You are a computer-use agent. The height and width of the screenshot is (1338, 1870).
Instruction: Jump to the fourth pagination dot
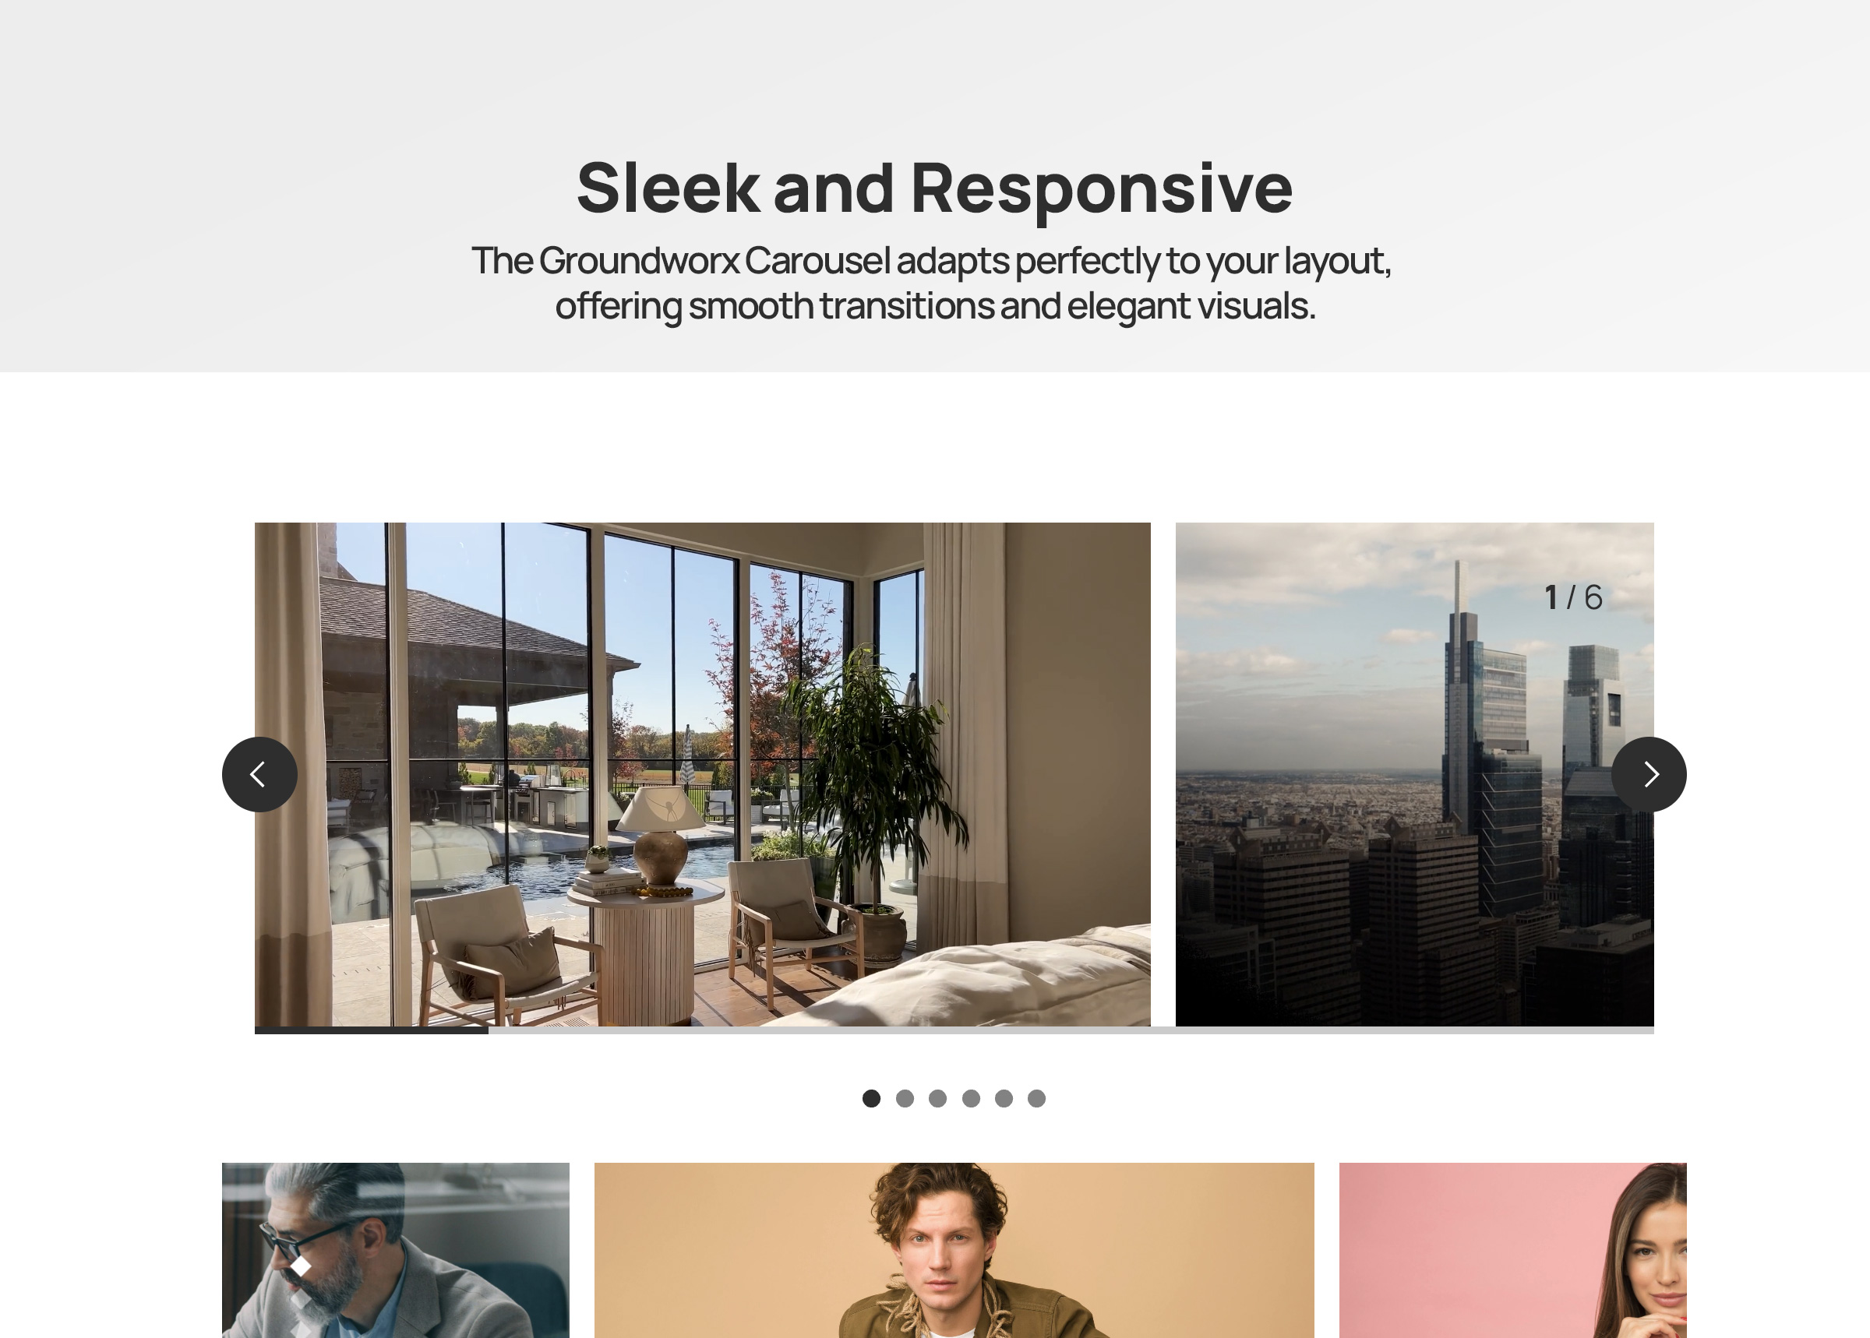(x=971, y=1098)
